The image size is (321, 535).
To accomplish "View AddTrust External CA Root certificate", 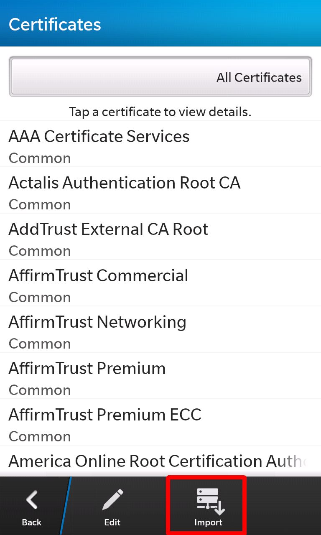I will point(160,237).
